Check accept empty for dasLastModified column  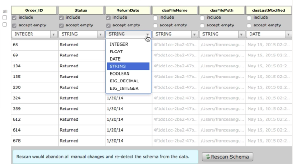tap(249, 26)
